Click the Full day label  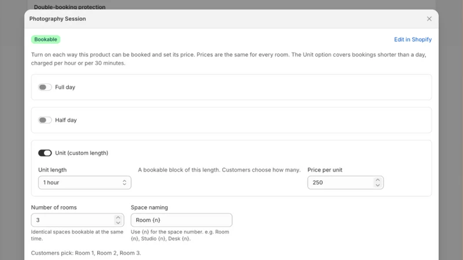pyautogui.click(x=65, y=87)
